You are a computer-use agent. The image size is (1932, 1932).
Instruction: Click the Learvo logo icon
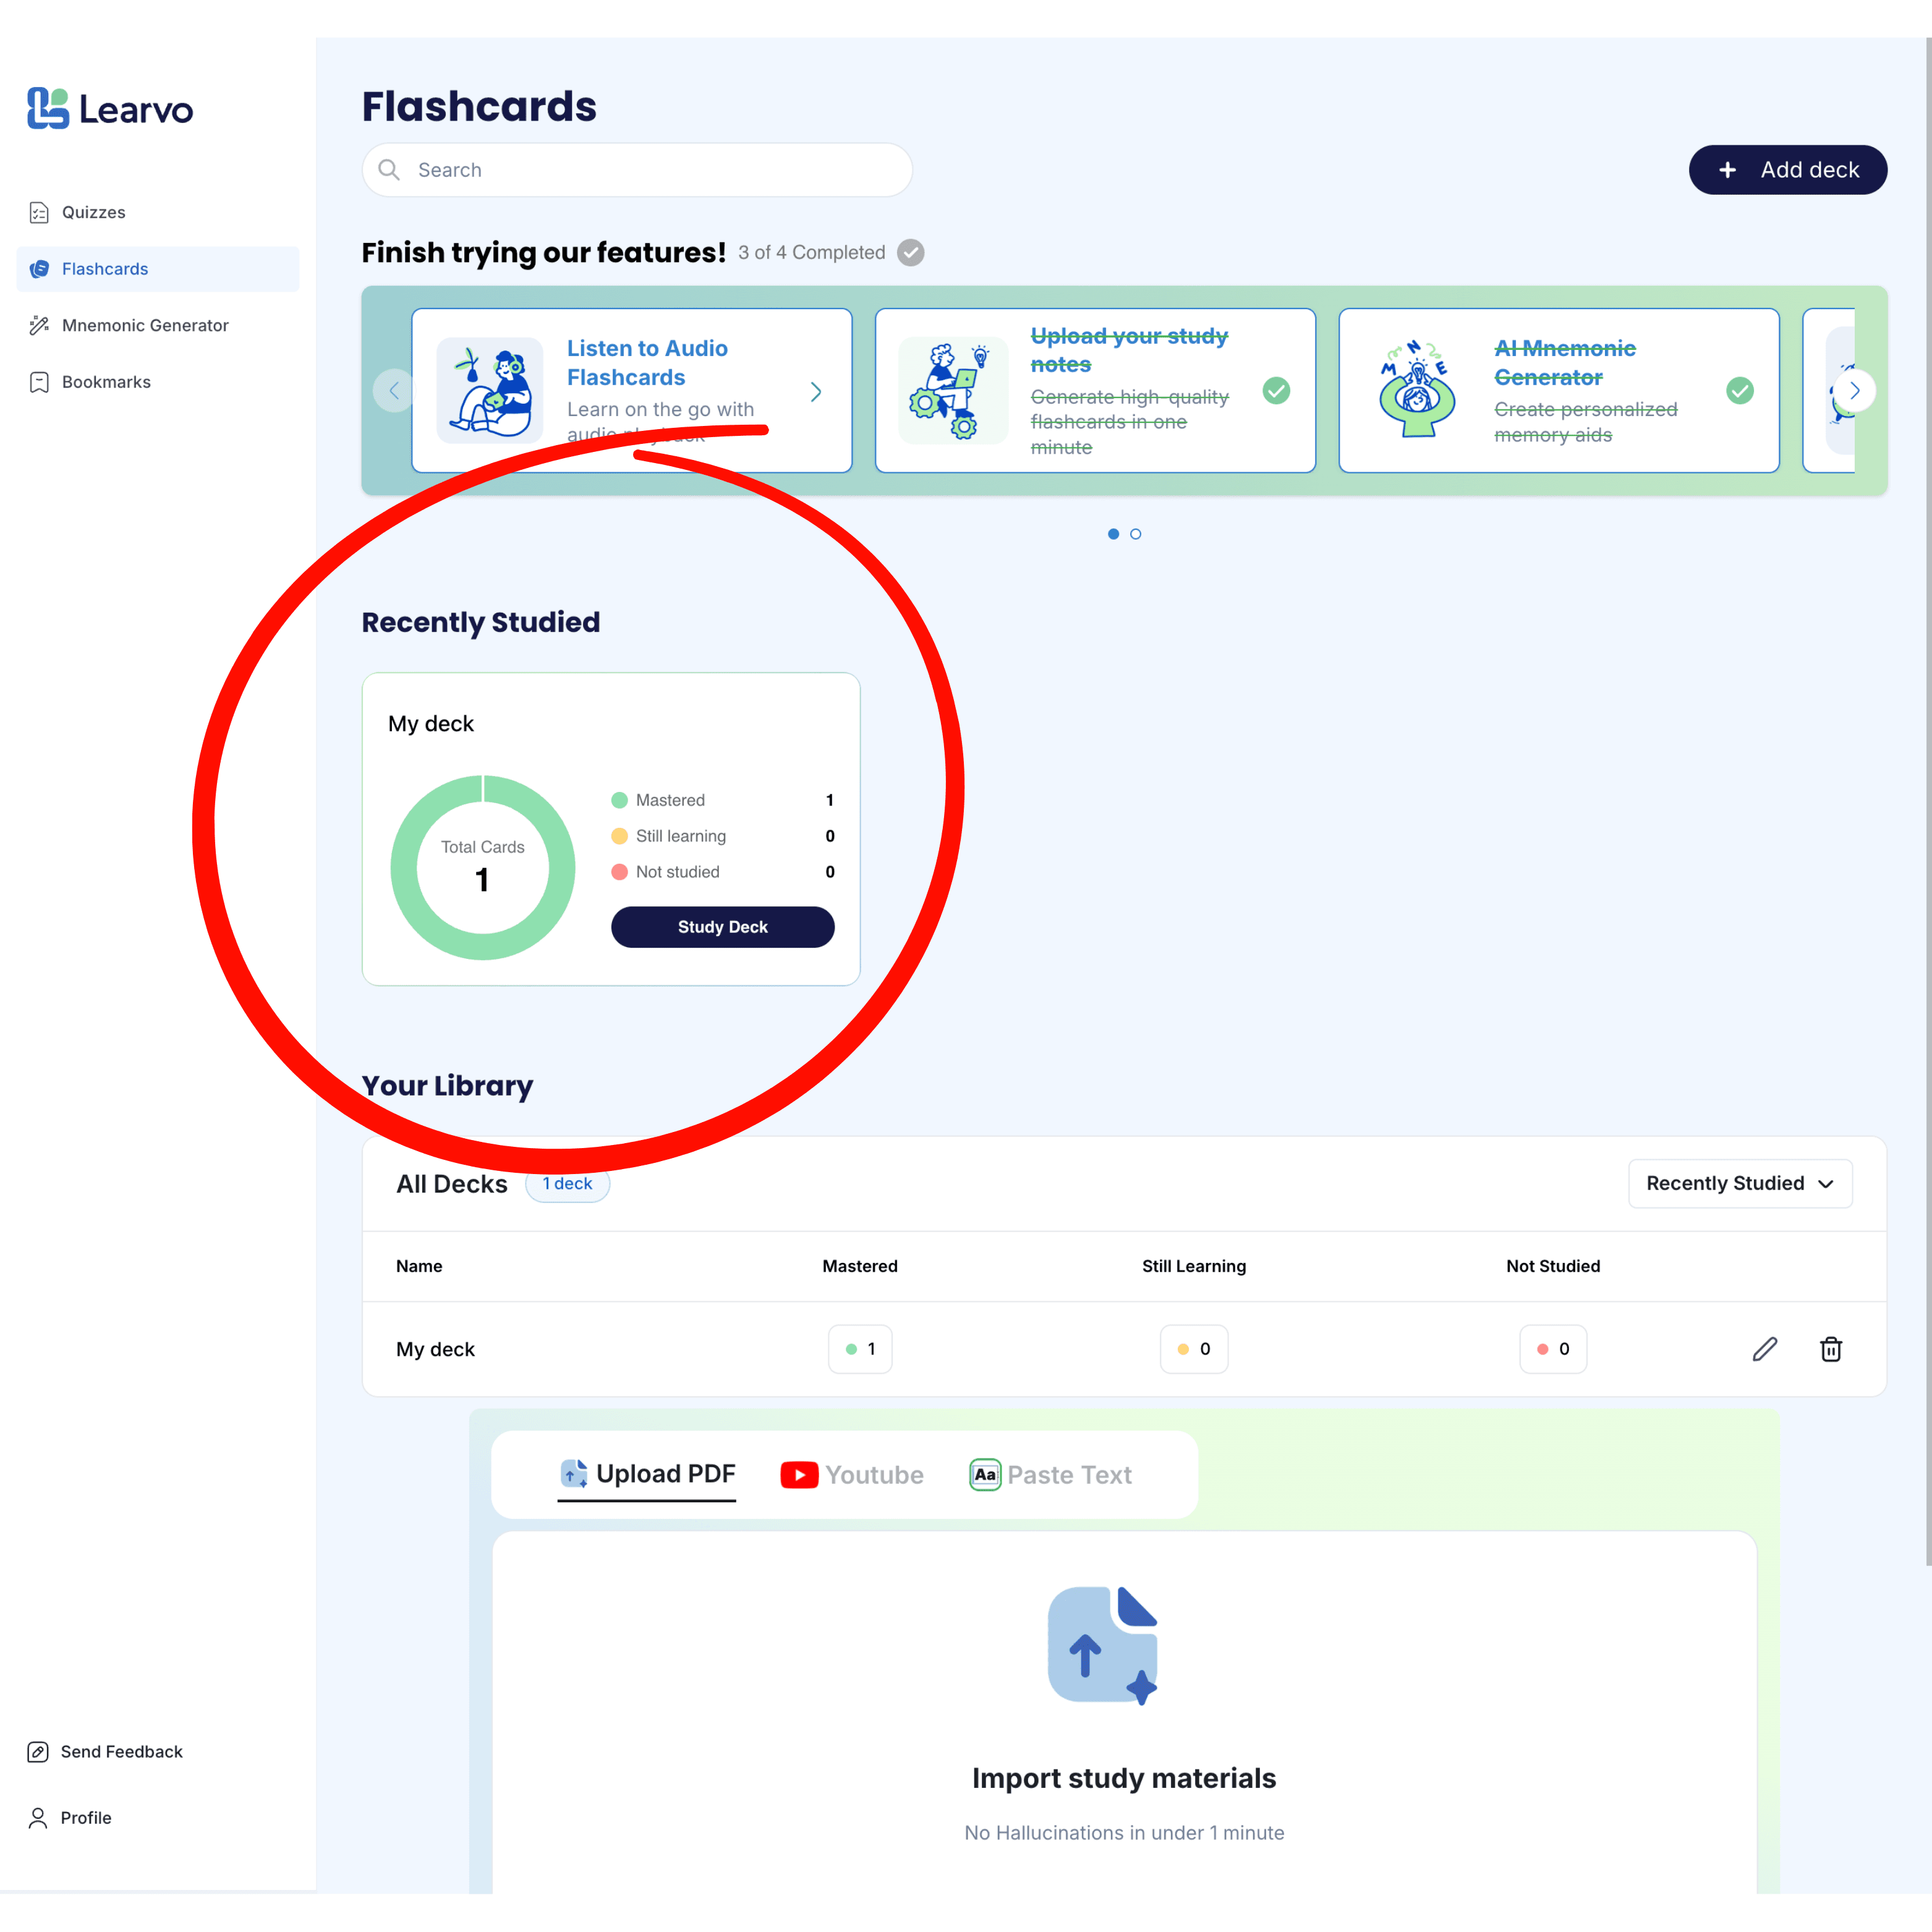(47, 108)
